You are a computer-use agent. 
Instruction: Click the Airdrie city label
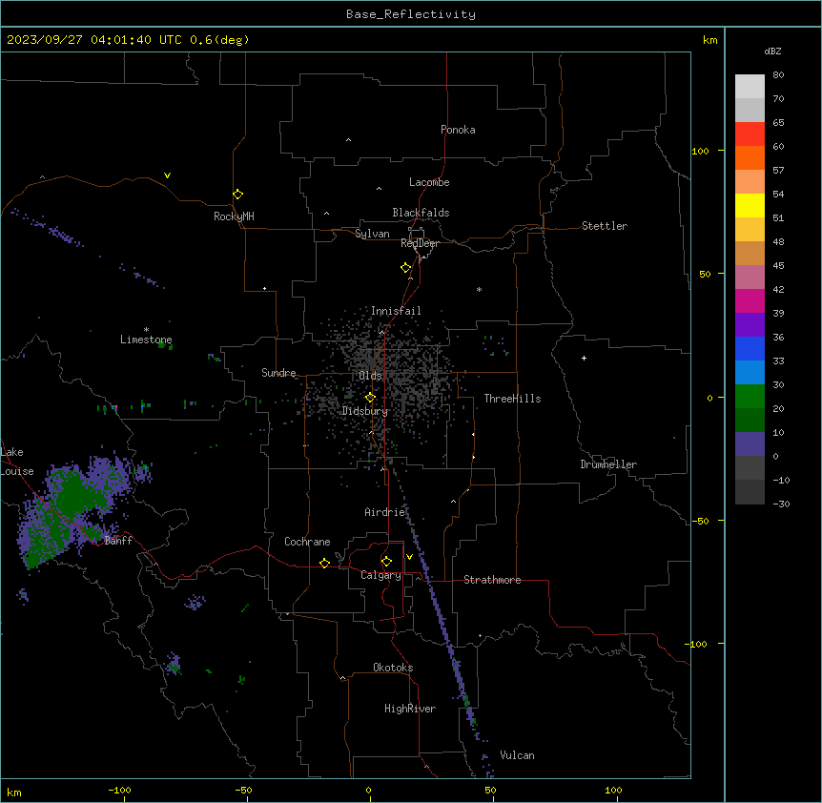click(x=385, y=512)
